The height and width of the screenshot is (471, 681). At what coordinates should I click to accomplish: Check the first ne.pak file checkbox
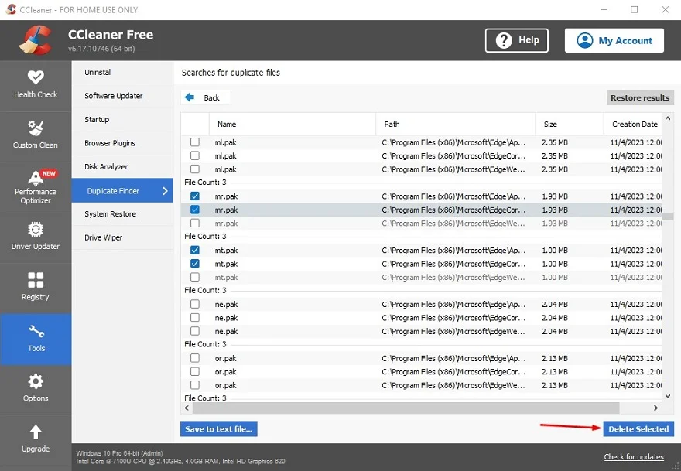click(x=195, y=304)
